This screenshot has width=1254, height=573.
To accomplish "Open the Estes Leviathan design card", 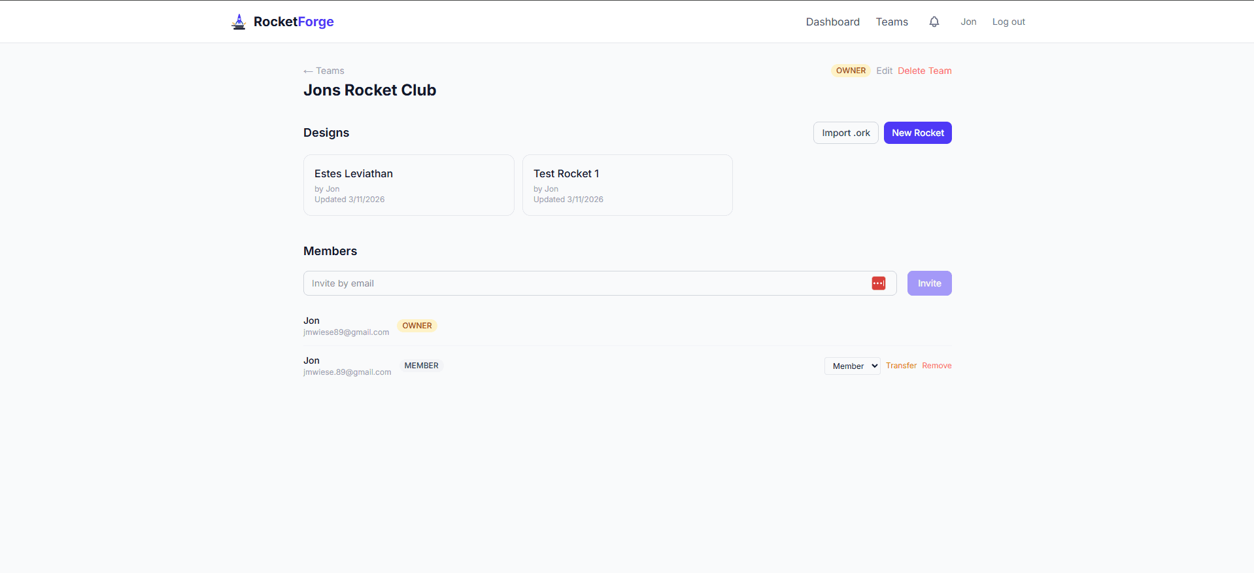I will [x=409, y=185].
